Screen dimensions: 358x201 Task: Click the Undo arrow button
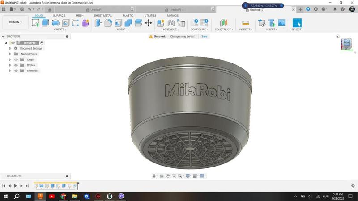[x=30, y=9]
